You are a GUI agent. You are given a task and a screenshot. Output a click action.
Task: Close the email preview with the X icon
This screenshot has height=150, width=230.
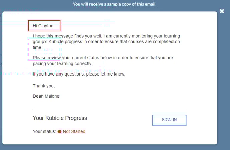222,11
